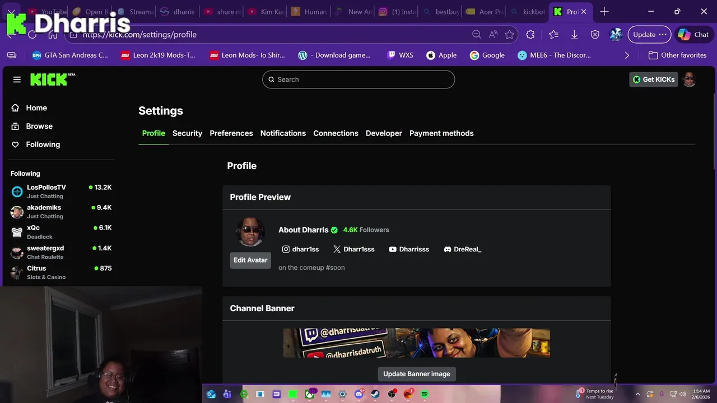Open the MEE6 Discord bookmark
Screen dimensions: 717x403
[x=554, y=55]
